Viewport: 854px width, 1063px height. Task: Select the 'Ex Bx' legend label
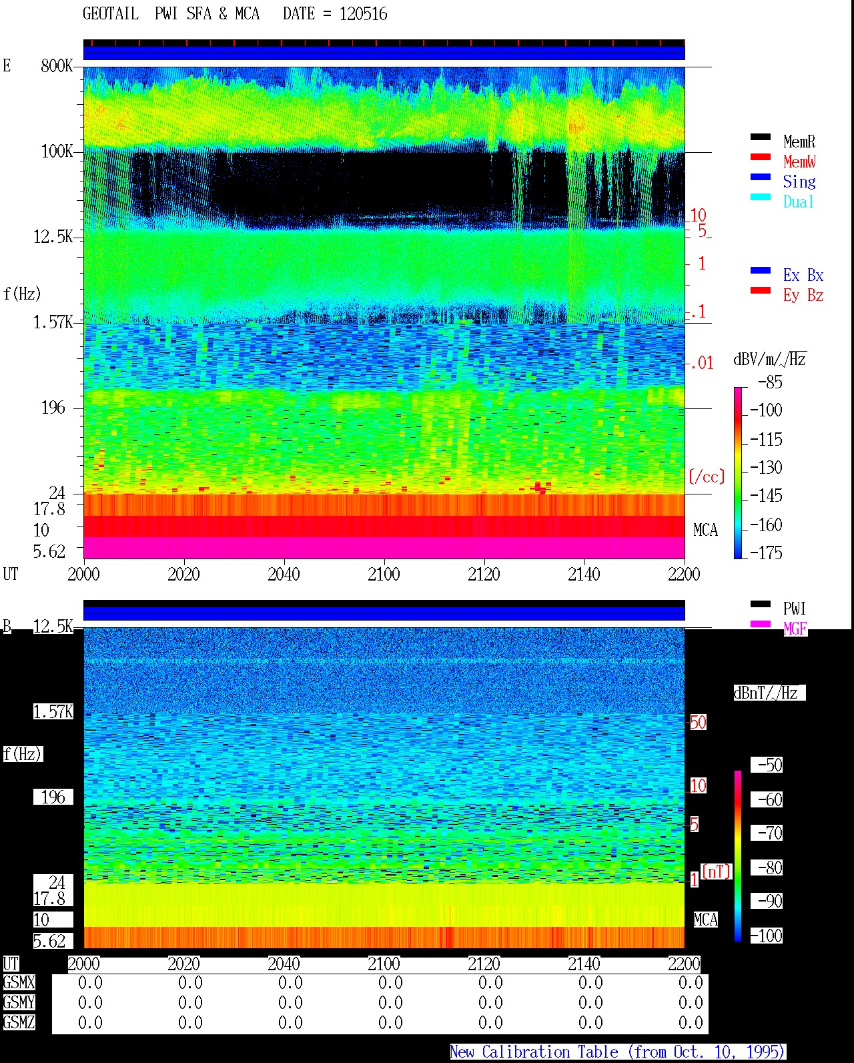click(x=803, y=275)
